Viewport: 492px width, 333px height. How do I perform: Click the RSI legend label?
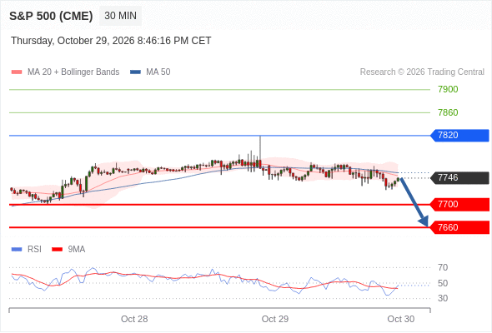[x=34, y=250]
